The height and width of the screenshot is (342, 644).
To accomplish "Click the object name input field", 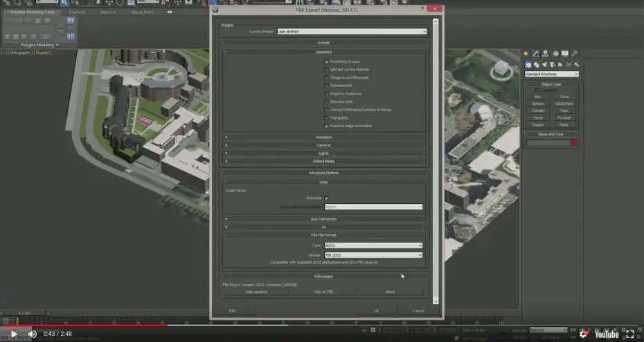I will tap(548, 142).
